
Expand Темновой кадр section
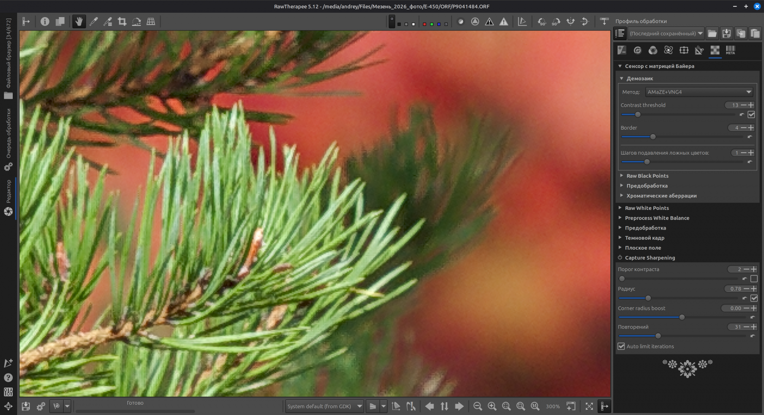tap(645, 238)
